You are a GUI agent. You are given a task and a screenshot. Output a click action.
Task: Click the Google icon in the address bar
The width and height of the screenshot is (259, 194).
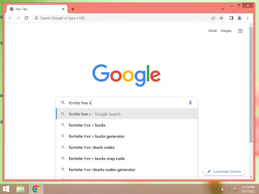coord(36,18)
